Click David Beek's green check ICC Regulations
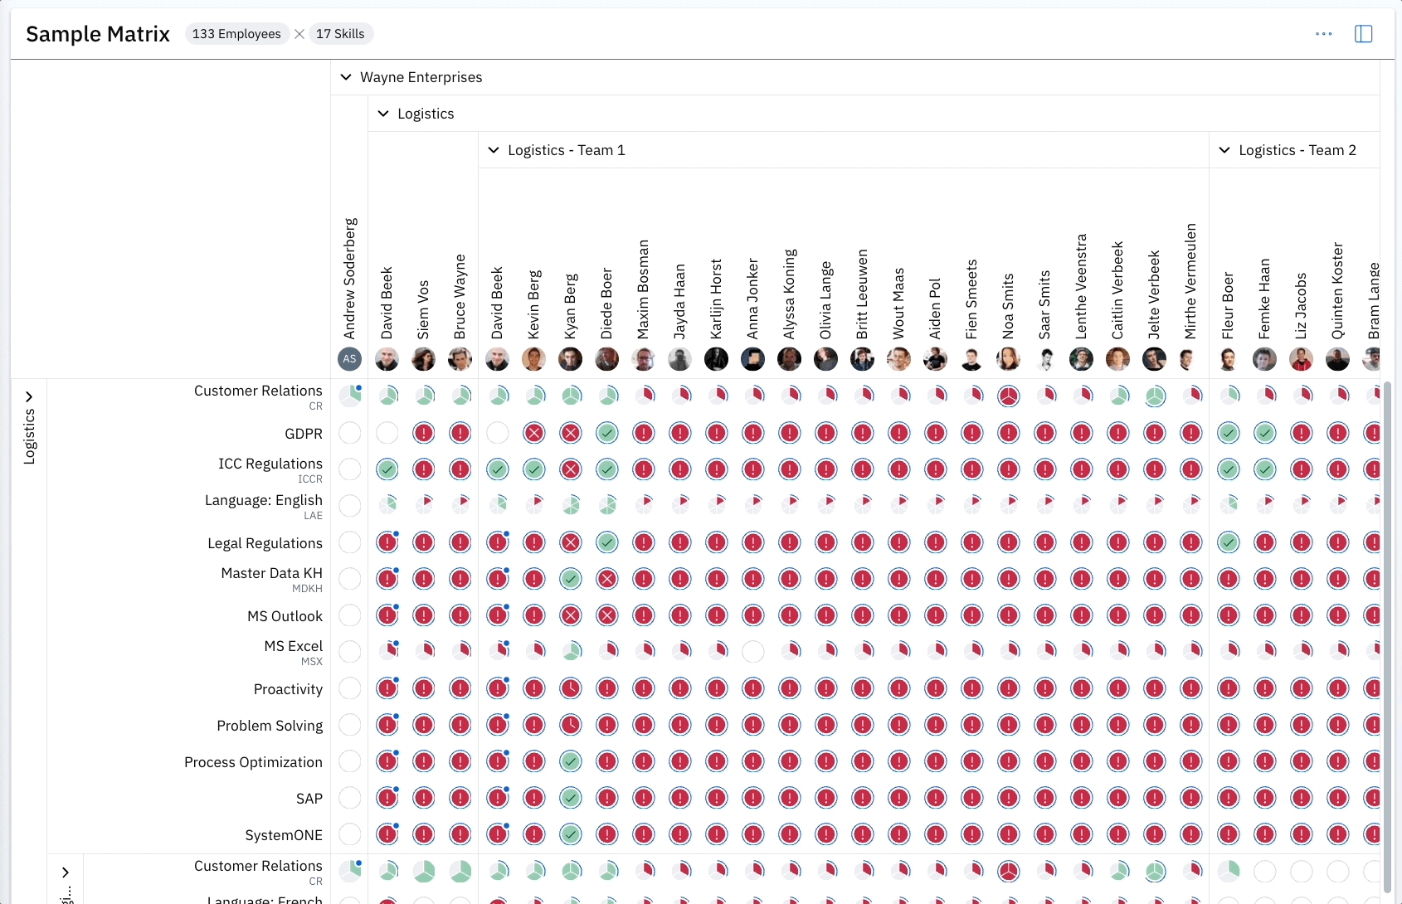The height and width of the screenshot is (904, 1402). coord(387,469)
